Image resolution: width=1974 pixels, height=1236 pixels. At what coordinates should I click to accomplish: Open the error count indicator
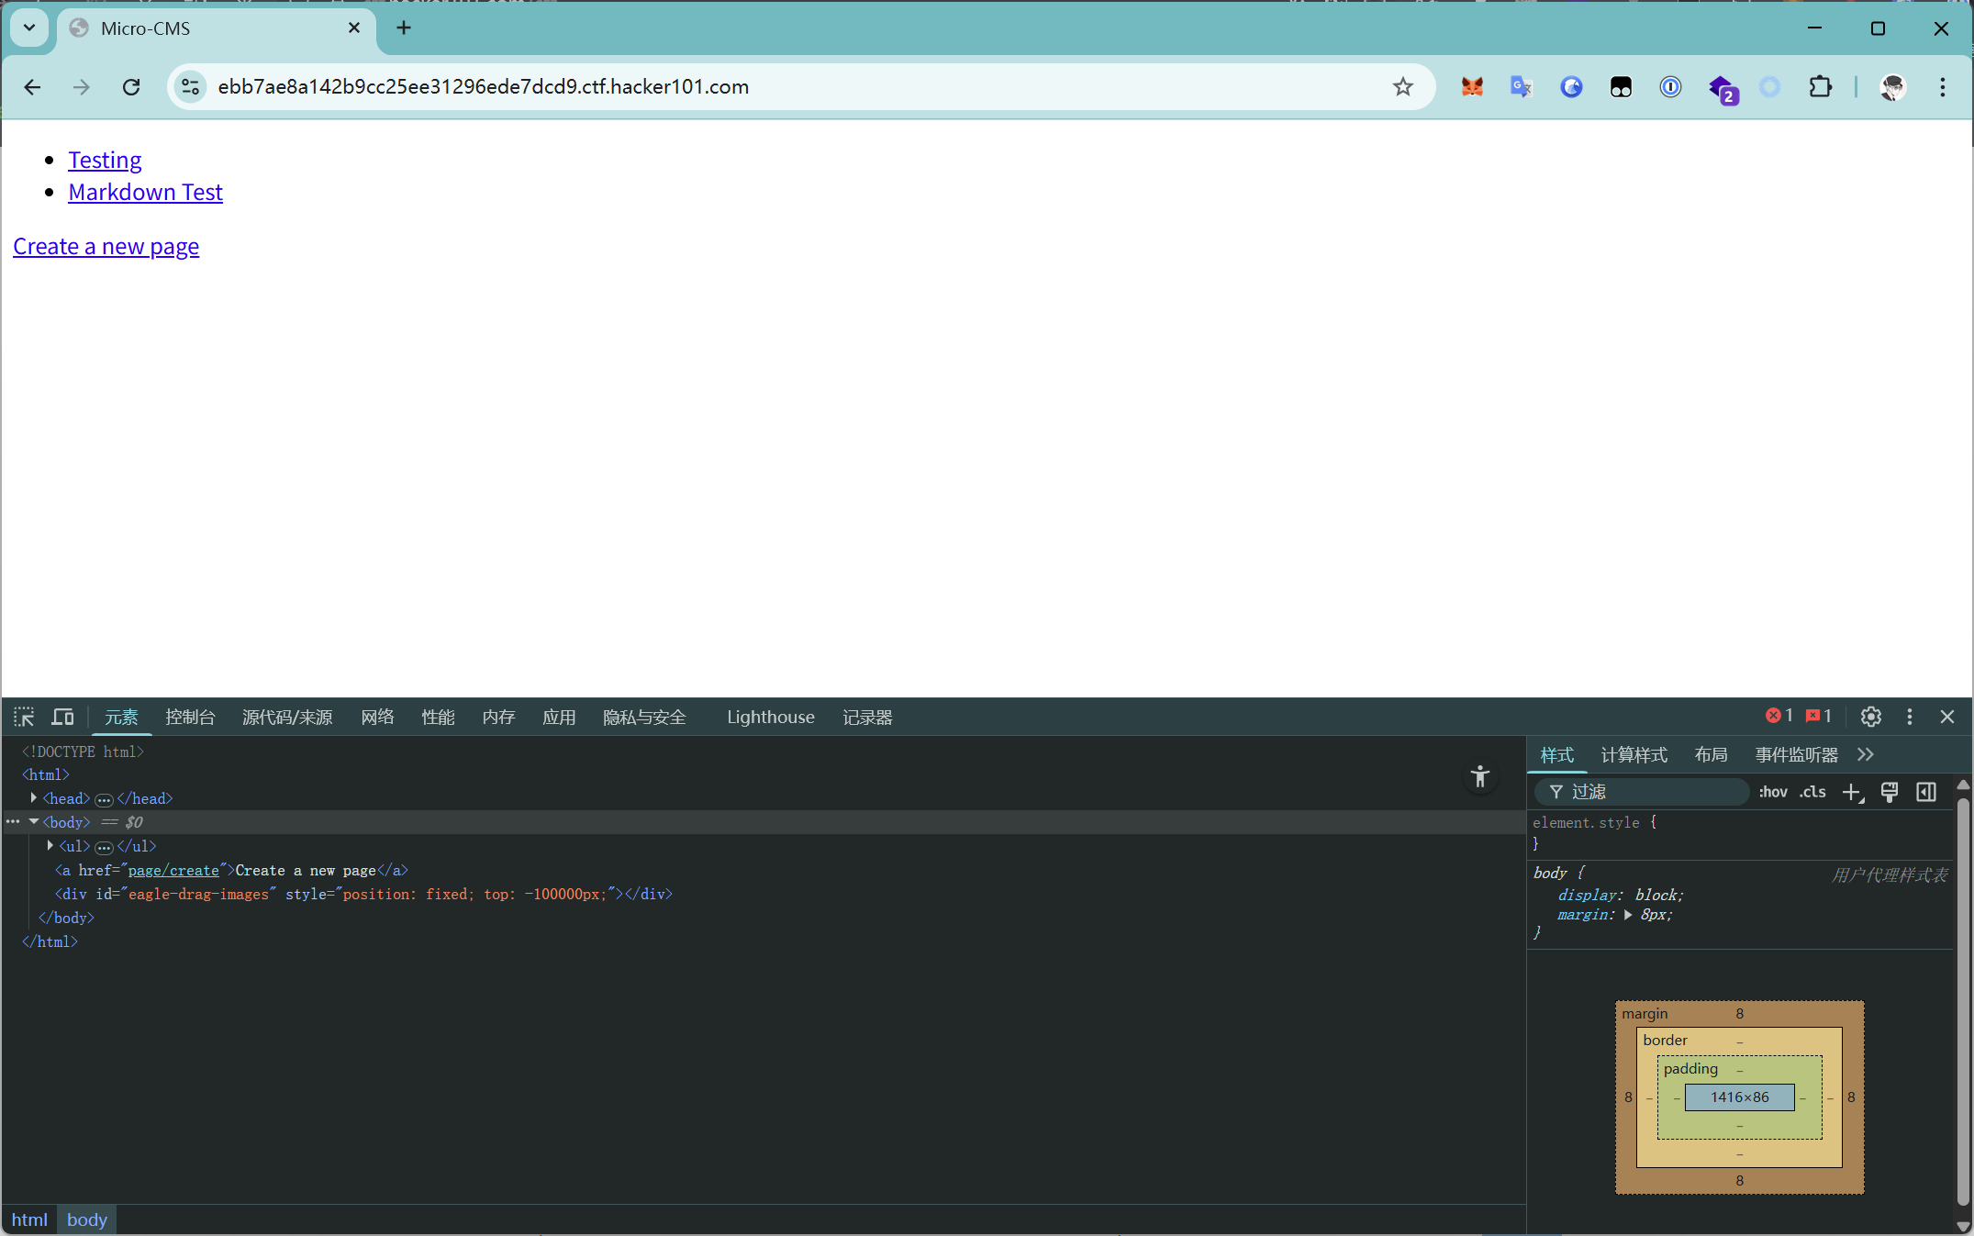pyautogui.click(x=1779, y=716)
